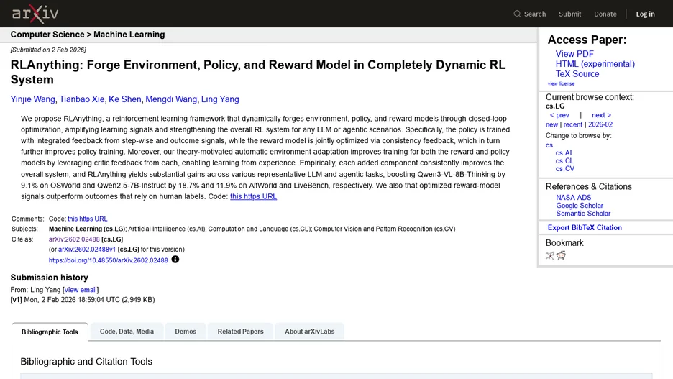Switch to the Code, Data, Media tab
The height and width of the screenshot is (379, 673).
127,332
